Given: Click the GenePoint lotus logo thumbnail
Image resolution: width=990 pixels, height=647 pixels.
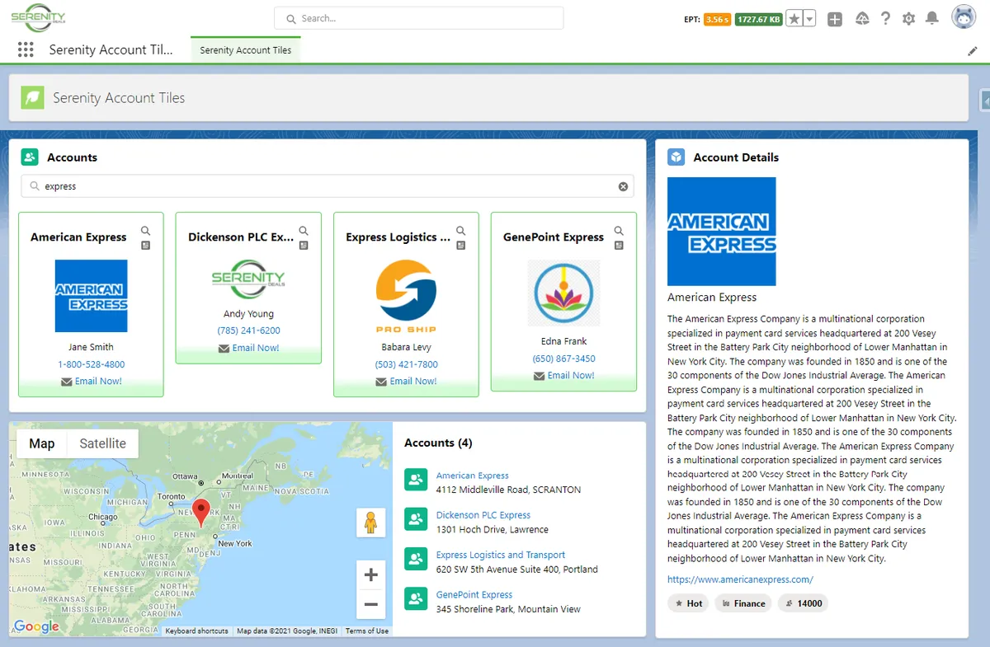Looking at the screenshot, I should (x=563, y=293).
